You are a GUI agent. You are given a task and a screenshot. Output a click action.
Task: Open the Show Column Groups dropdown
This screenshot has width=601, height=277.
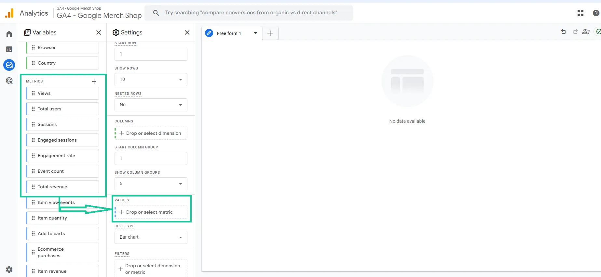tap(151, 184)
